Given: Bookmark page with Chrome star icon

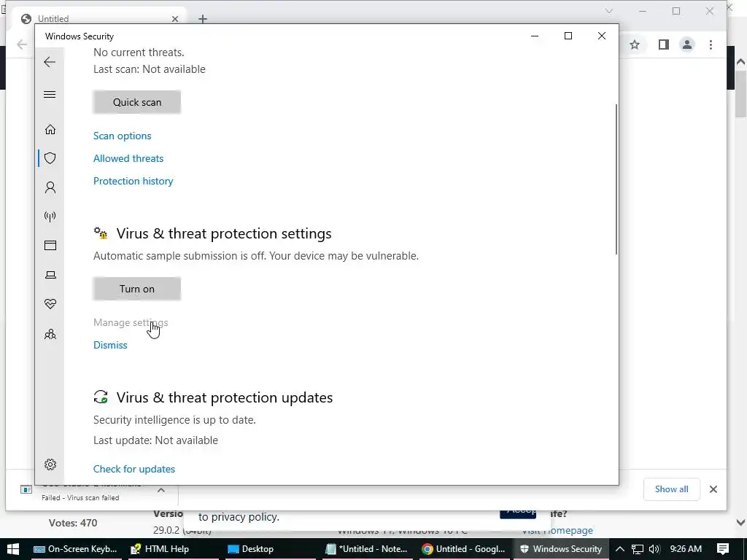Looking at the screenshot, I should 635,44.
